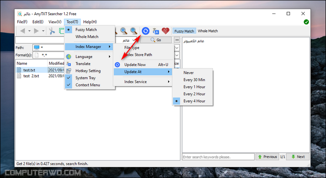Click the Translate menu entry icon

pos(69,64)
